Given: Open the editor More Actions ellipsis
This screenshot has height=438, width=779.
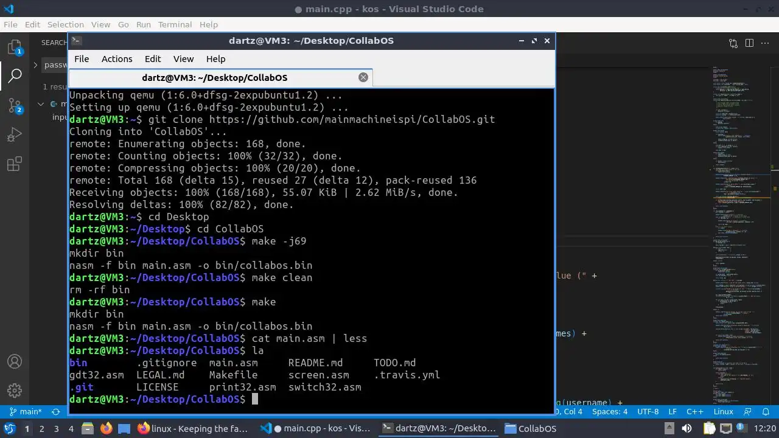Looking at the screenshot, I should [x=765, y=43].
